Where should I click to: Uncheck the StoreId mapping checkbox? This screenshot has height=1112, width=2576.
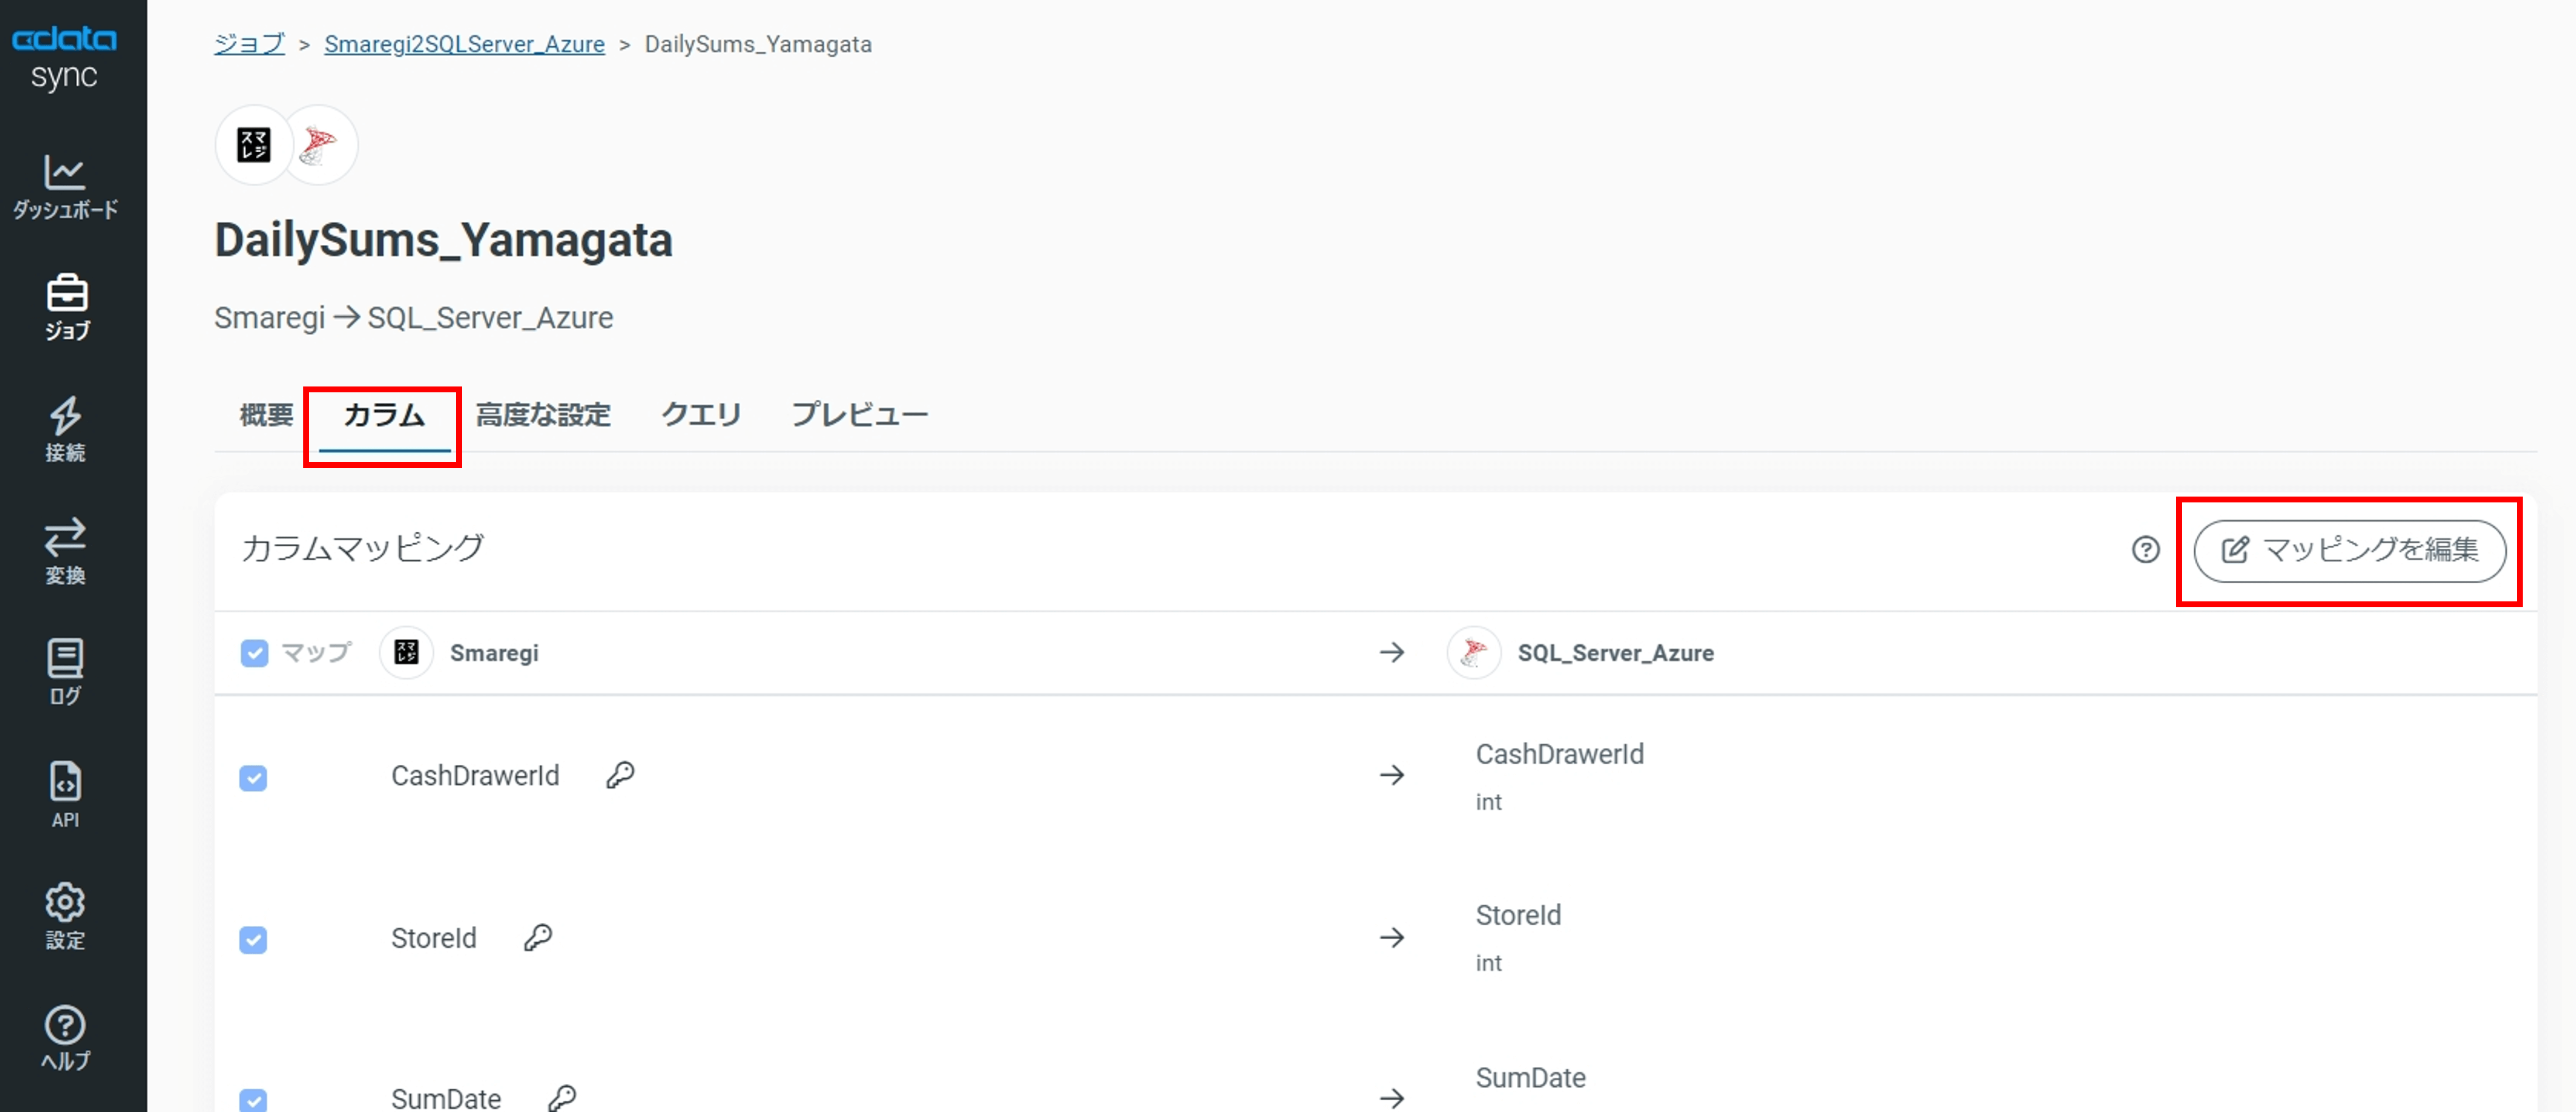click(253, 940)
